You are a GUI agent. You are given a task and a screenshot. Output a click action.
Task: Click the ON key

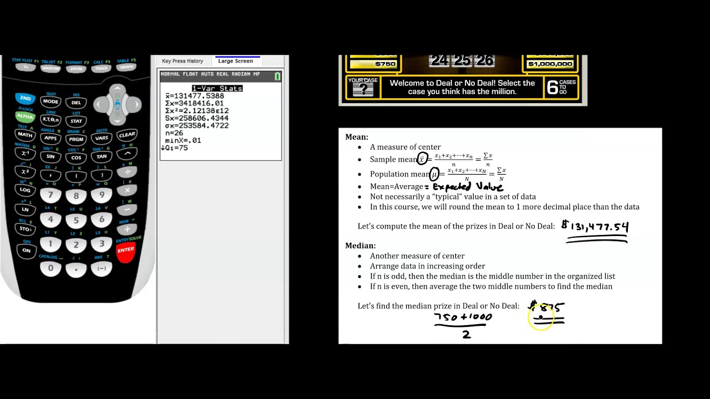pos(26,250)
